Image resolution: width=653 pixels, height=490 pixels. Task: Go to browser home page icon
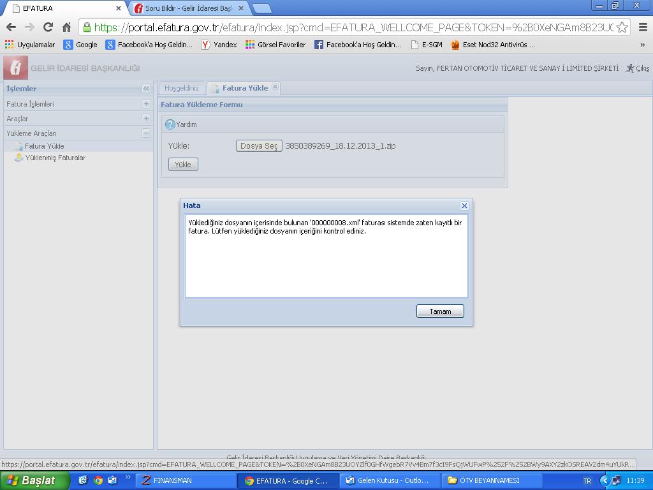pyautogui.click(x=66, y=27)
